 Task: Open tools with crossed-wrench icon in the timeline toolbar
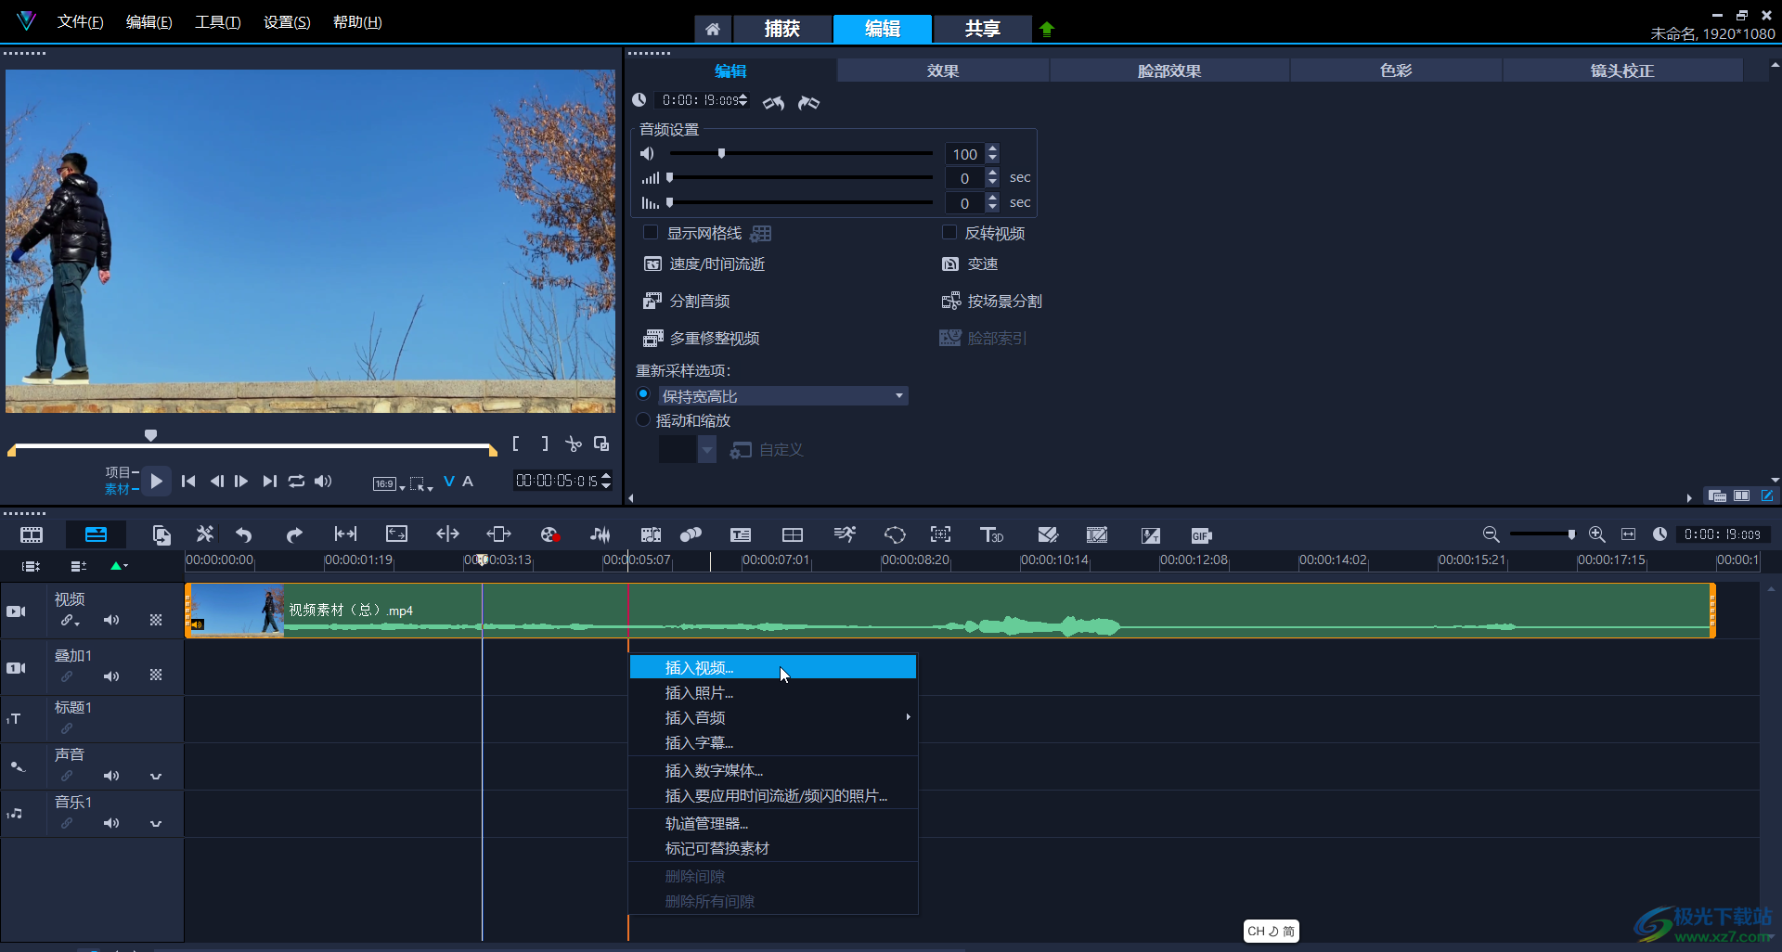click(205, 534)
